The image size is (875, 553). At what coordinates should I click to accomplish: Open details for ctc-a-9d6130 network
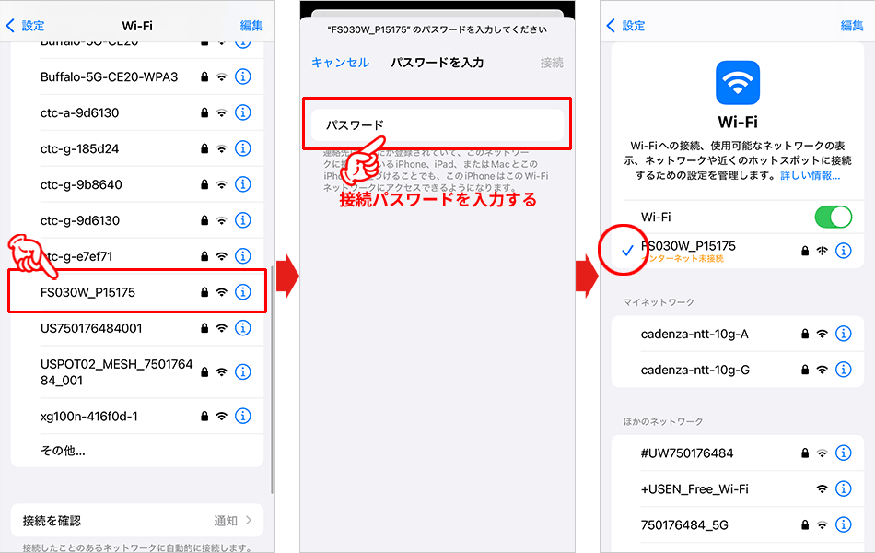click(242, 113)
